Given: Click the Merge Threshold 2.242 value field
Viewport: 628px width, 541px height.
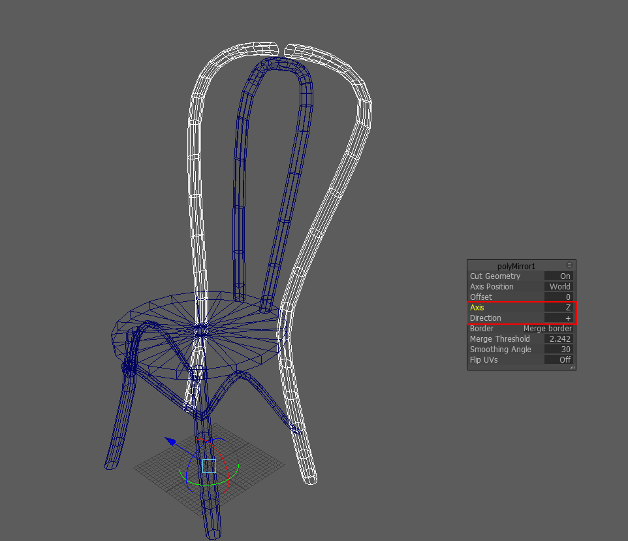Looking at the screenshot, I should pyautogui.click(x=559, y=339).
